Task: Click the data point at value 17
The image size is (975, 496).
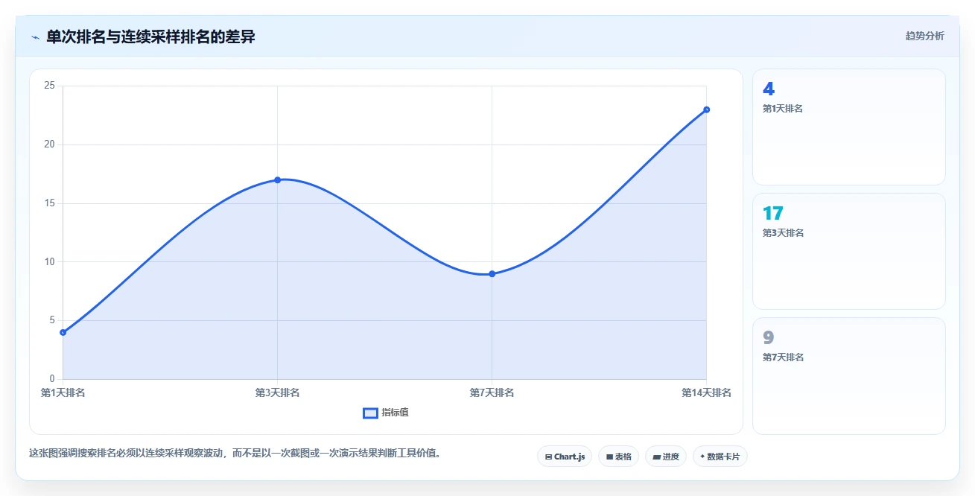Action: [277, 179]
